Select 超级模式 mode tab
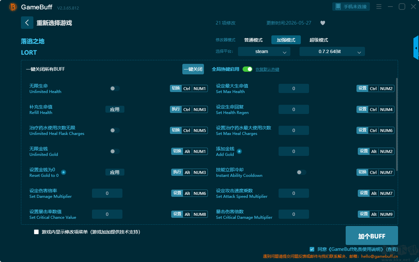Viewport: 419px width, 262px height. (319, 40)
